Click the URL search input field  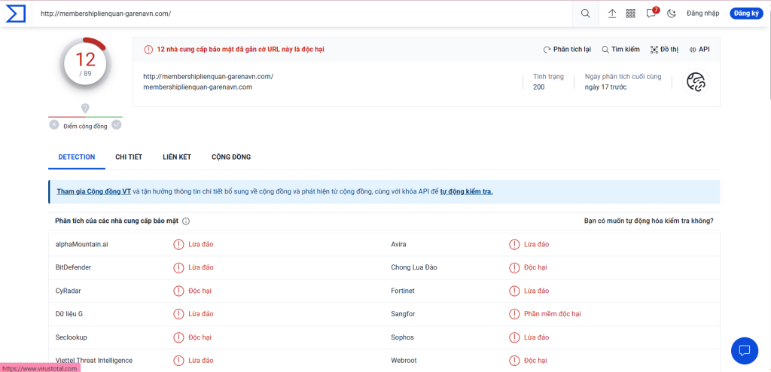coord(303,14)
